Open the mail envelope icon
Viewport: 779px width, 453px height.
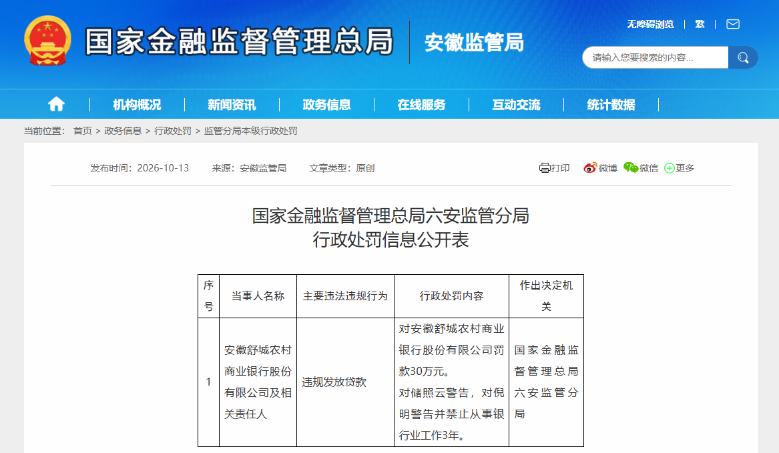point(733,24)
